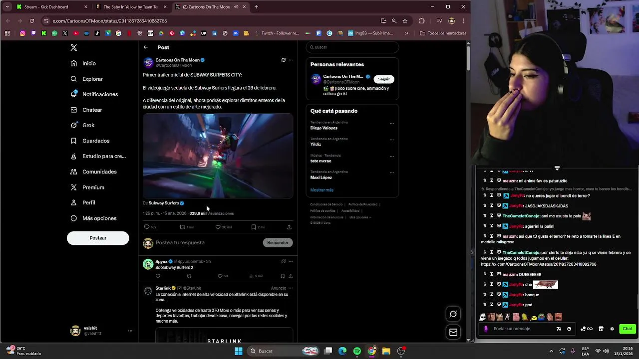Image resolution: width=639 pixels, height=359 pixels.
Task: Open Más opciones in the sidebar
Action: [x=94, y=218]
